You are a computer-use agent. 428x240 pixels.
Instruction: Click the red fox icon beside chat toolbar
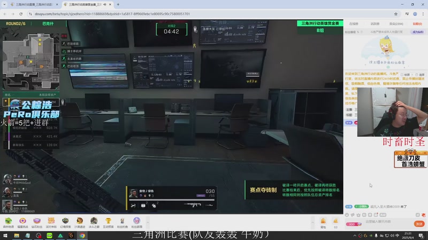[423, 215]
